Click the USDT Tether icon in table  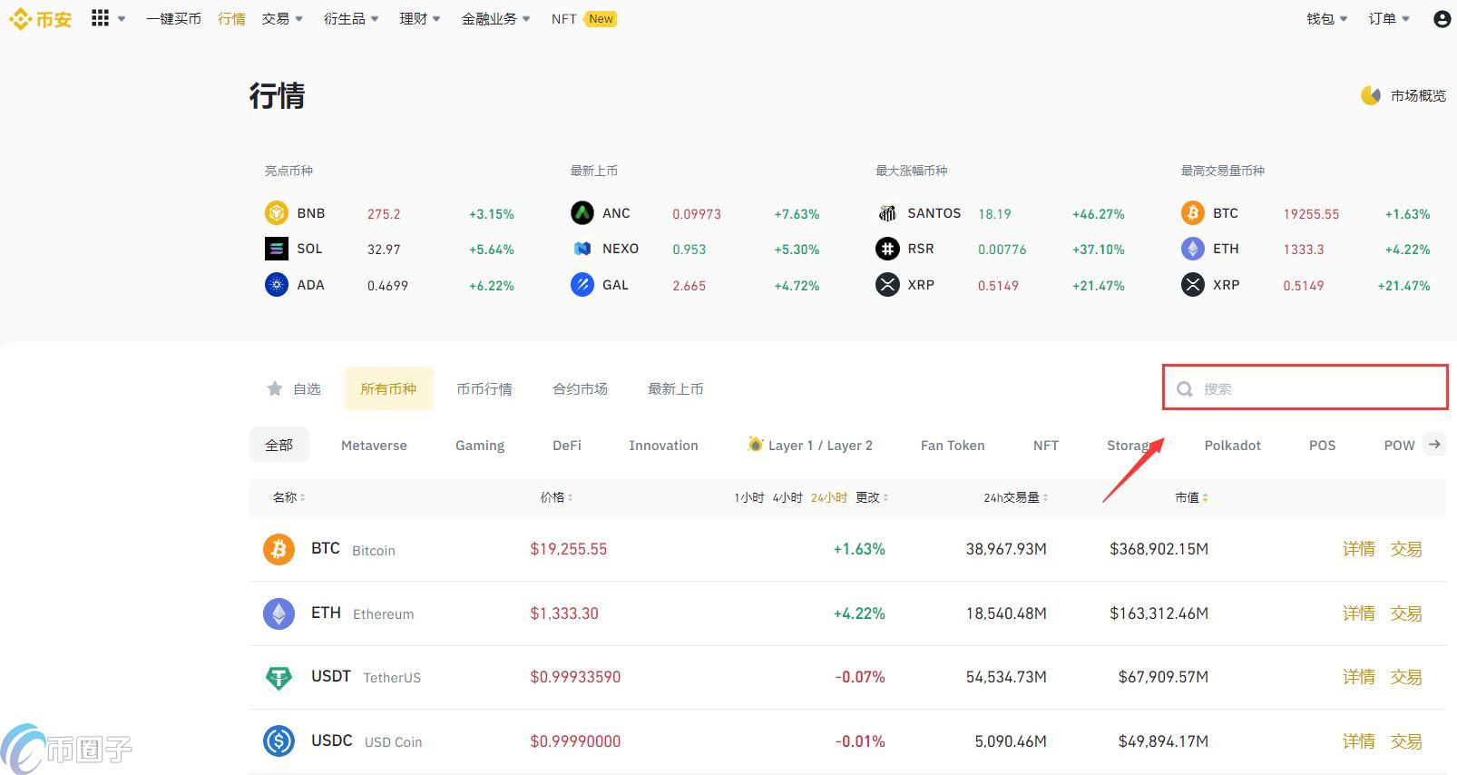[279, 677]
